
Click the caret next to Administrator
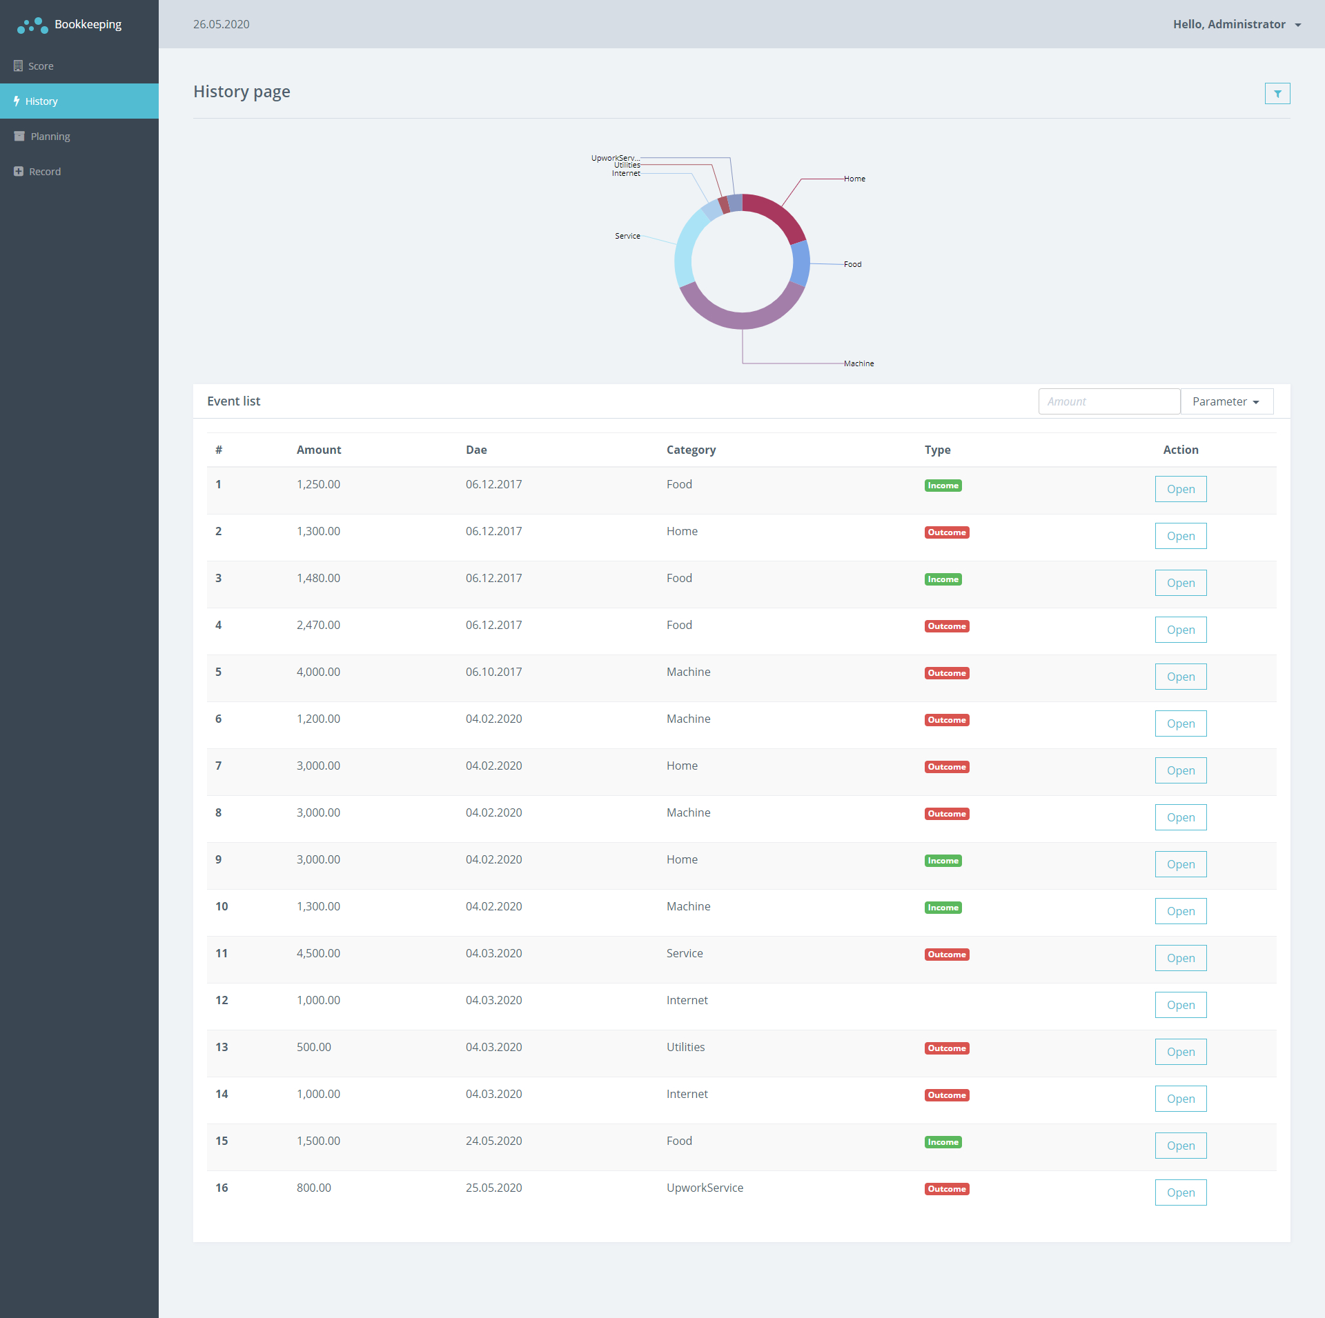point(1298,25)
